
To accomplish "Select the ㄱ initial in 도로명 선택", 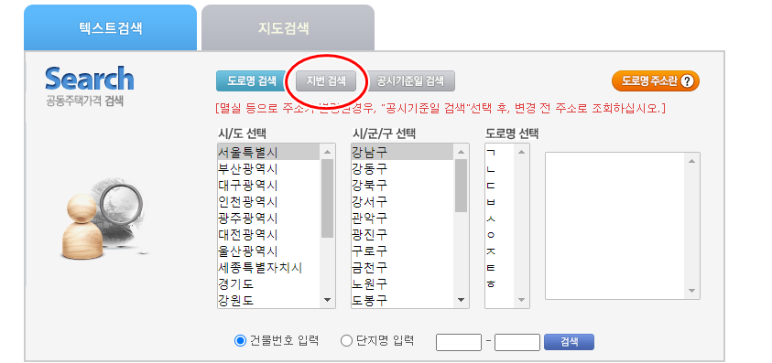I will (x=500, y=152).
